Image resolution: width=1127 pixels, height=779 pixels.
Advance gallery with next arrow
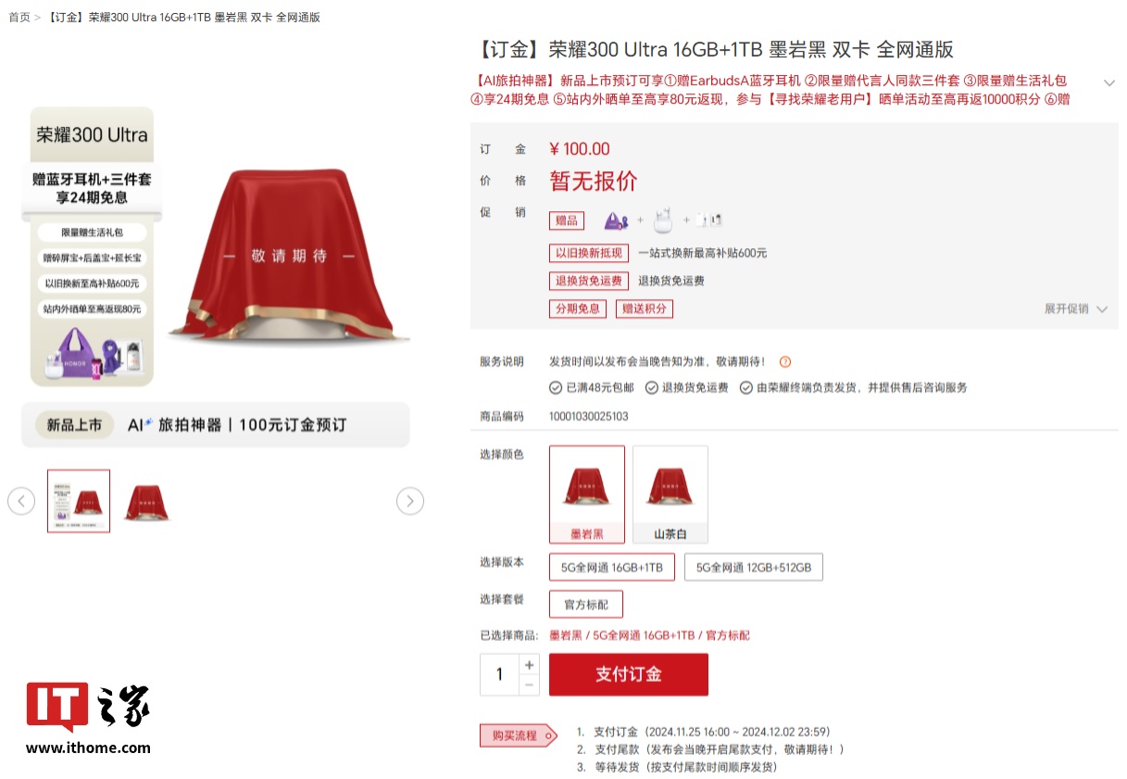(410, 501)
